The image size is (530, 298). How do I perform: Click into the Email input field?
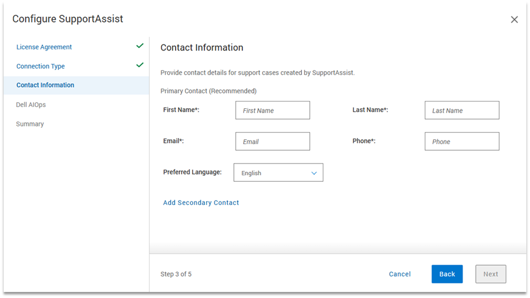(272, 141)
